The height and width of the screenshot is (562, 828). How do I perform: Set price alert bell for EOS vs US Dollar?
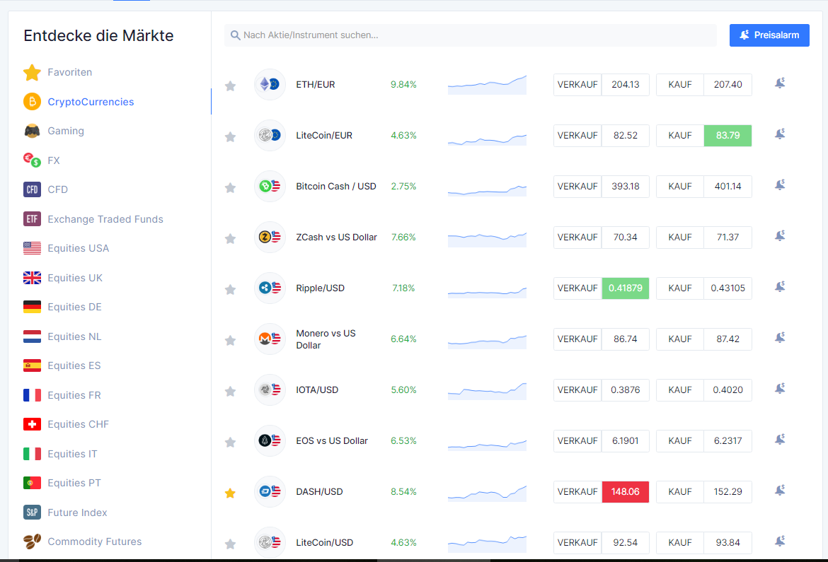pos(780,439)
